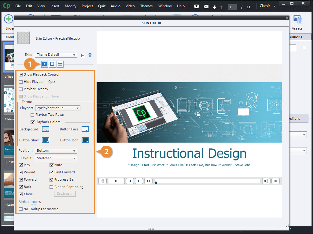
Task: Open the Button Glow color swatch
Action: pos(46,140)
